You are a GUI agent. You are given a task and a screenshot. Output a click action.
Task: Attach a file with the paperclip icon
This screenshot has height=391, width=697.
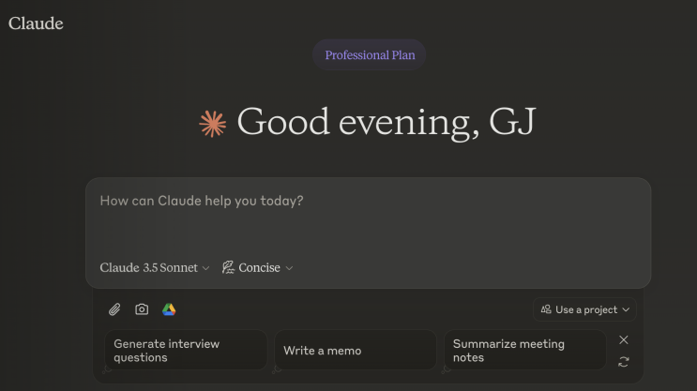click(114, 309)
